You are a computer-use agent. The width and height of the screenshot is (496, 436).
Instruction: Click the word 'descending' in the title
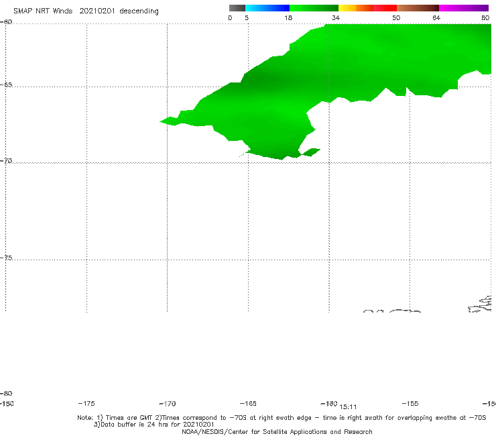coord(139,11)
